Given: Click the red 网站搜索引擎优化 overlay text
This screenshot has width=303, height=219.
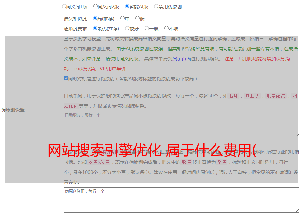Looking at the screenshot, I should pos(152,151).
